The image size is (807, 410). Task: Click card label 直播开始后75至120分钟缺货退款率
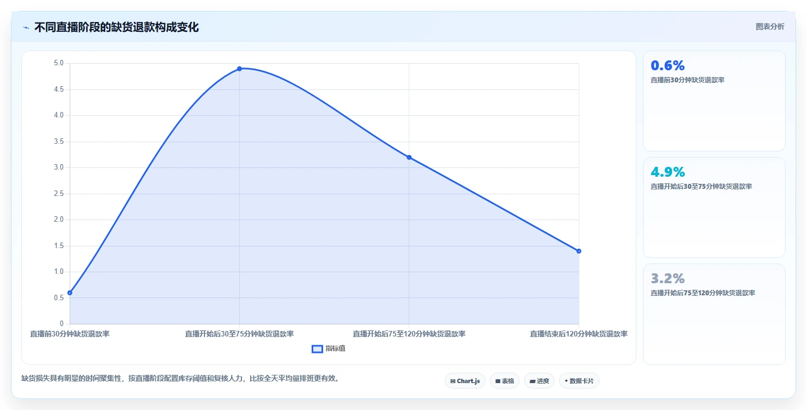click(x=703, y=293)
